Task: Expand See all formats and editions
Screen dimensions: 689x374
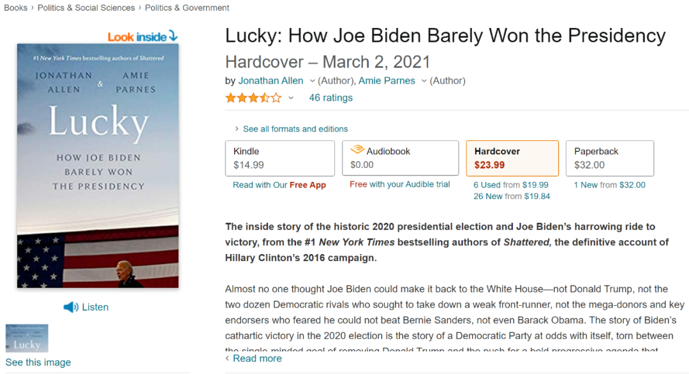Action: (x=295, y=129)
